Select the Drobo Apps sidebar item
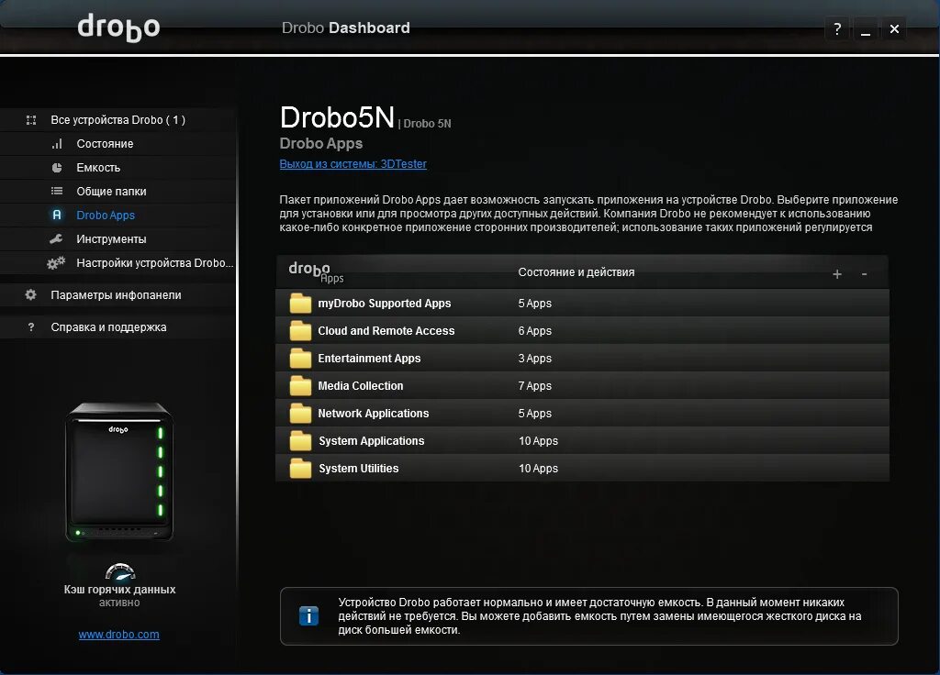 [118, 215]
